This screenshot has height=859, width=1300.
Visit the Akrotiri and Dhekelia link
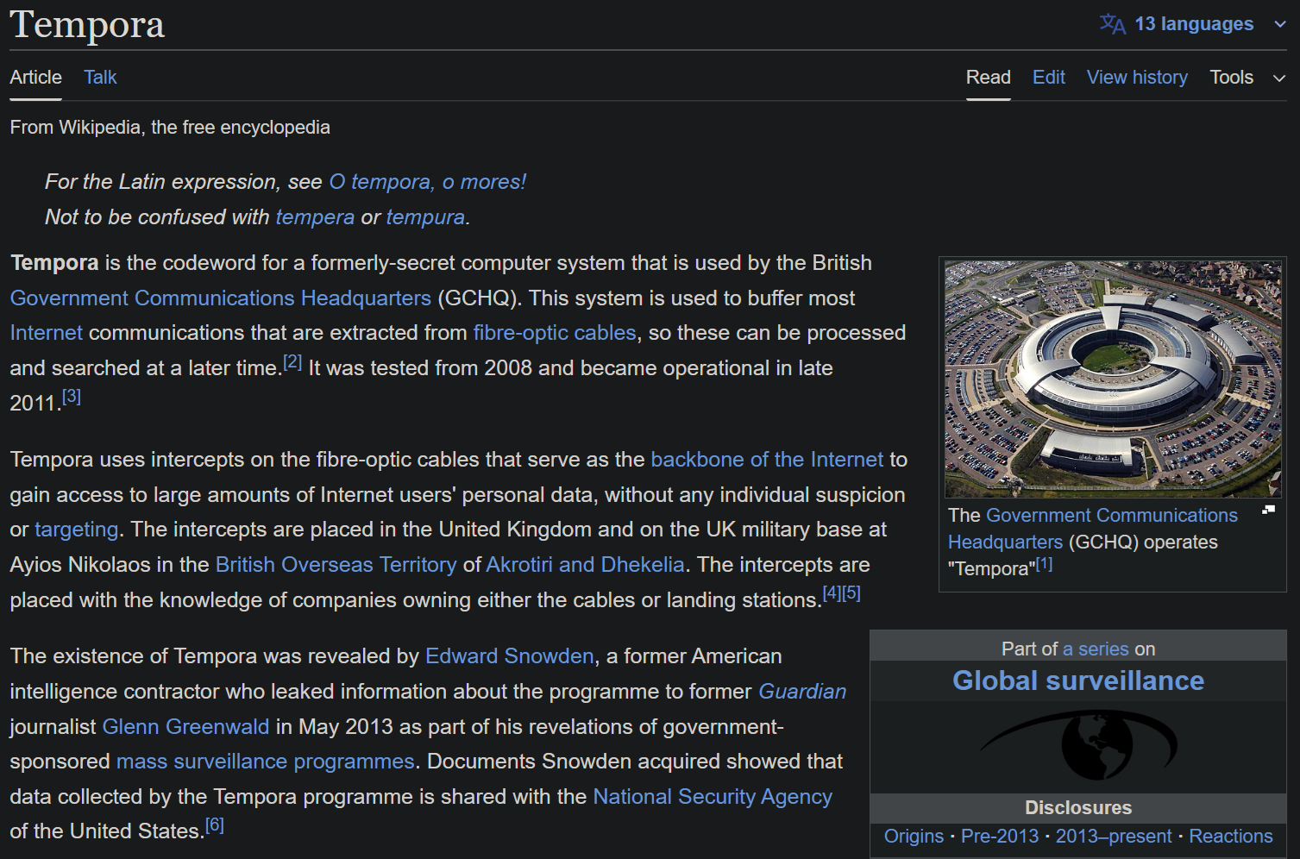click(x=585, y=565)
